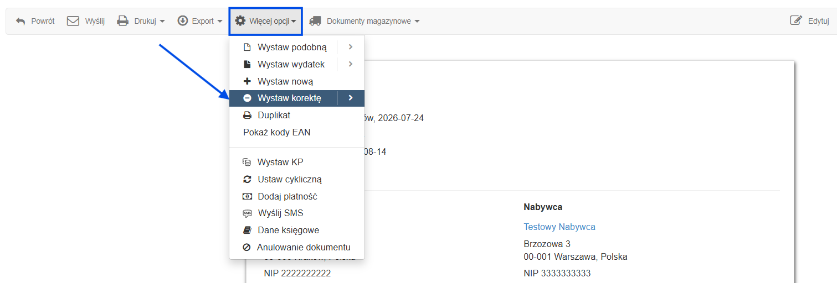Expand the Wystaw wydatek submenu chevron
The width and height of the screenshot is (837, 283).
351,65
